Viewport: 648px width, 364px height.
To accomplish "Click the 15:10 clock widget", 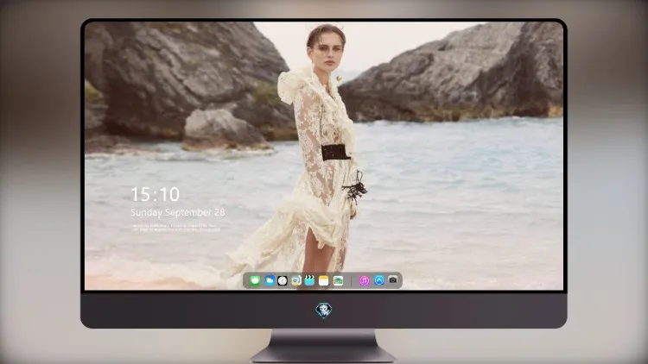I will 155,194.
